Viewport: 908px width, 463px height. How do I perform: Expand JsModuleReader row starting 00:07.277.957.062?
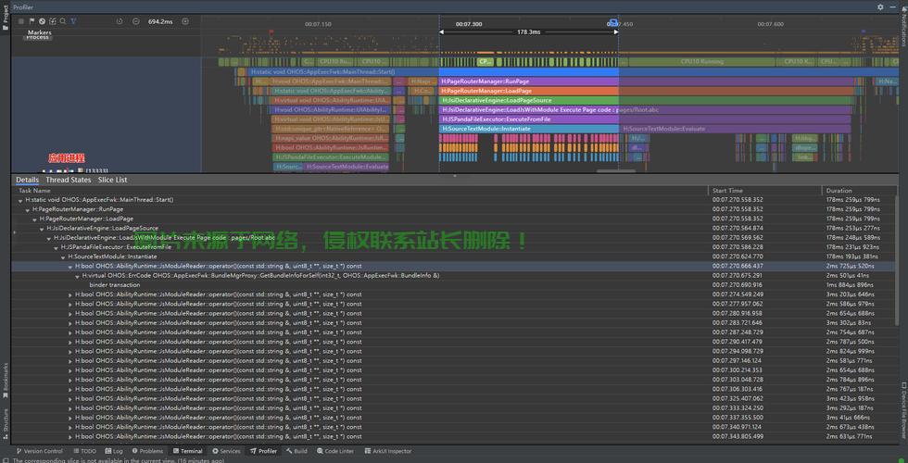70,304
